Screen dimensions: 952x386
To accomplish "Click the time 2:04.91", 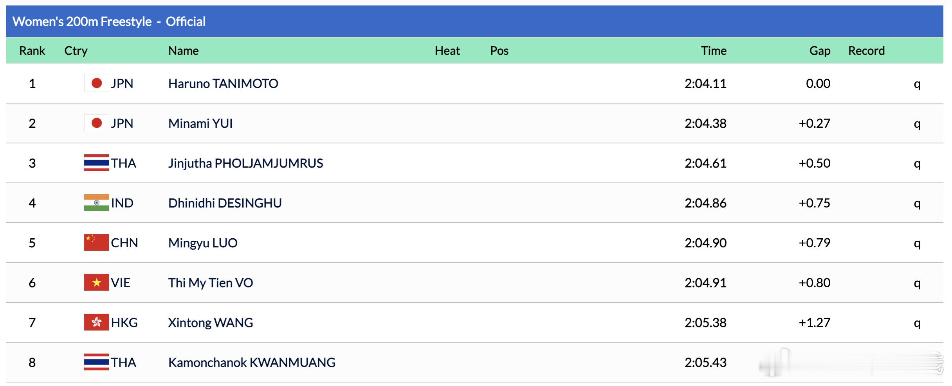I will point(705,283).
